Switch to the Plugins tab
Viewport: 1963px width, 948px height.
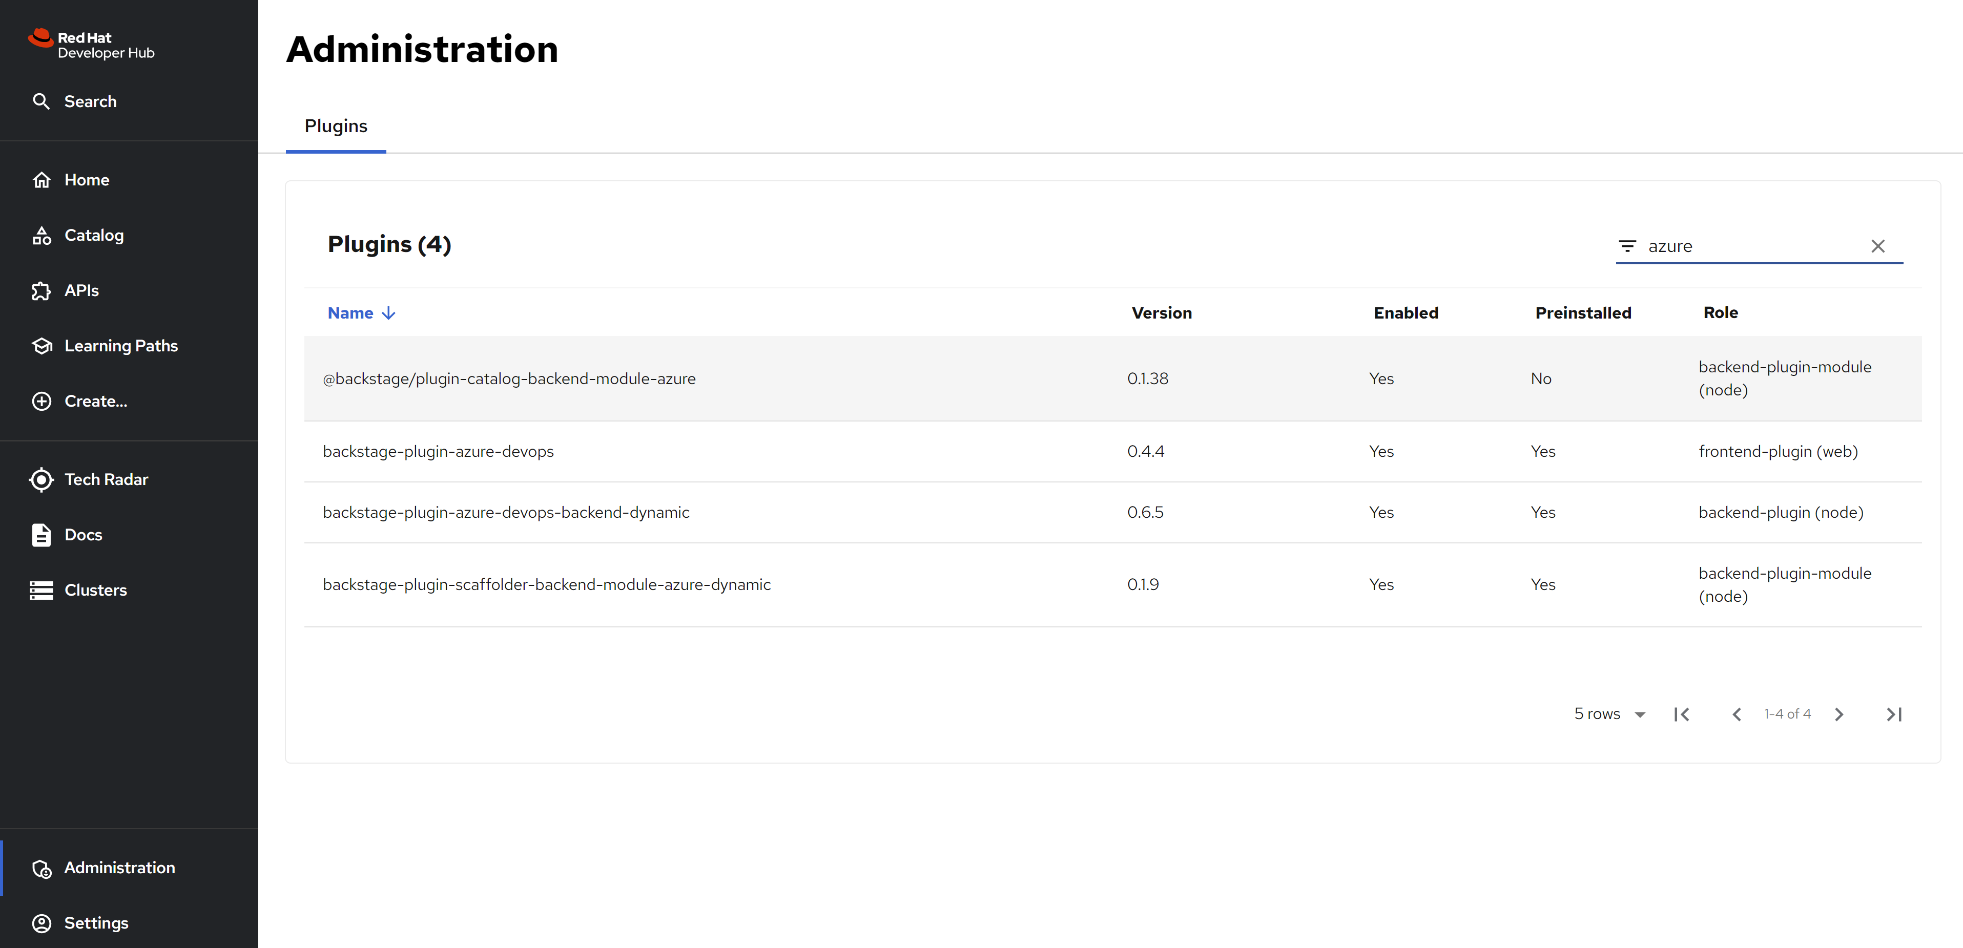coord(335,127)
